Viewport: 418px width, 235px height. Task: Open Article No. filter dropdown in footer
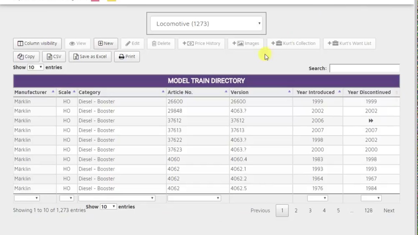pos(194,198)
